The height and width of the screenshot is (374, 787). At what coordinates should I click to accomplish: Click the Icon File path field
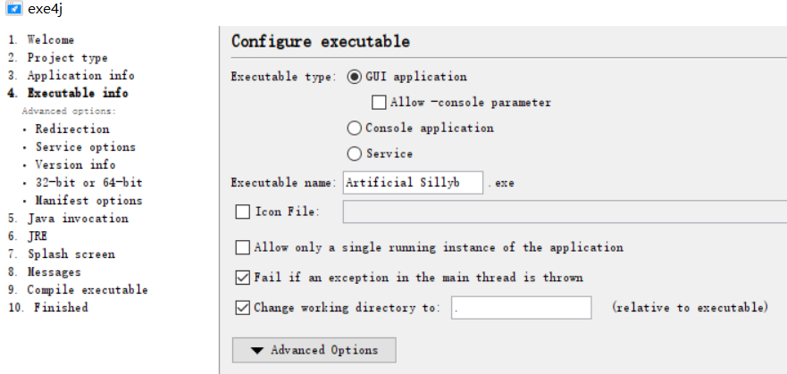(x=563, y=212)
